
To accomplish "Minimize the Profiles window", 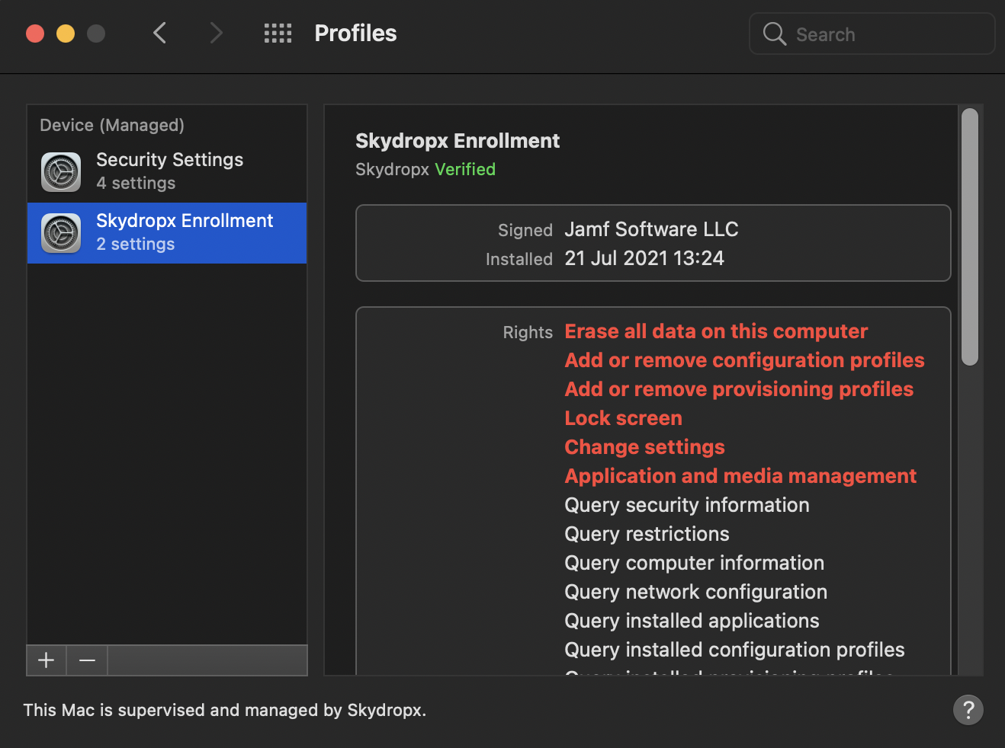I will 66,34.
